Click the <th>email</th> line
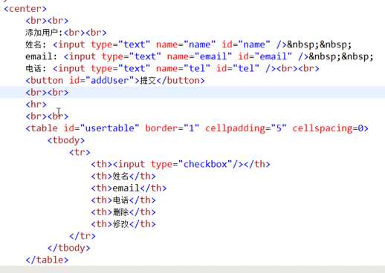Screen dimensions: 385x273 (129, 188)
